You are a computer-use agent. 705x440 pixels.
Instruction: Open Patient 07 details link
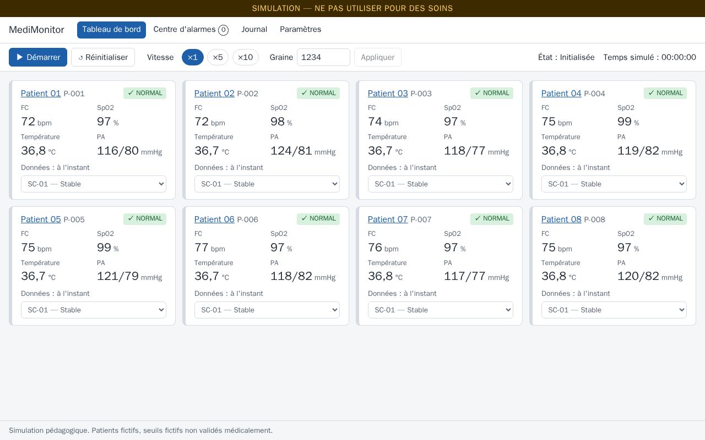tap(388, 219)
